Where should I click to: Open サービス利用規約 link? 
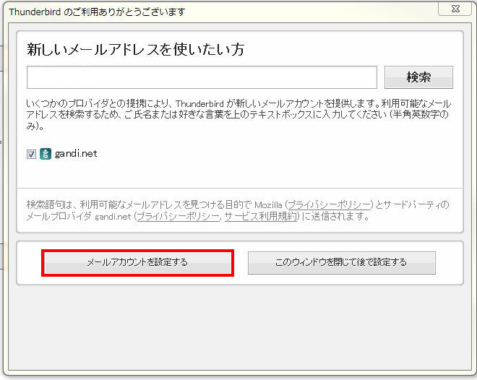[x=261, y=217]
